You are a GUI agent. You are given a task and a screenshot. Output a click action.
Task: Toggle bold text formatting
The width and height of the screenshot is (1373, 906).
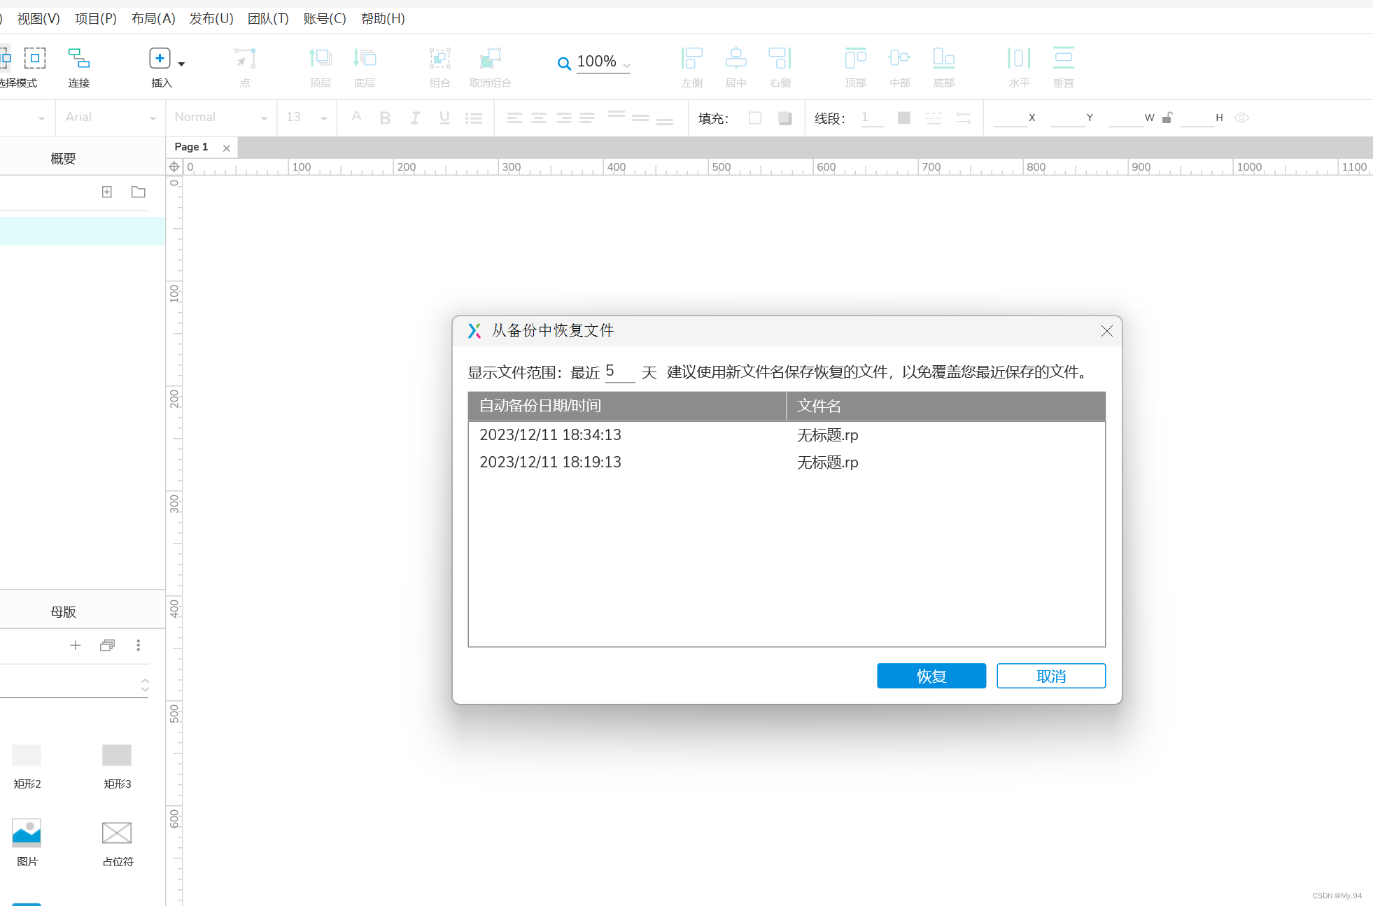click(x=385, y=118)
